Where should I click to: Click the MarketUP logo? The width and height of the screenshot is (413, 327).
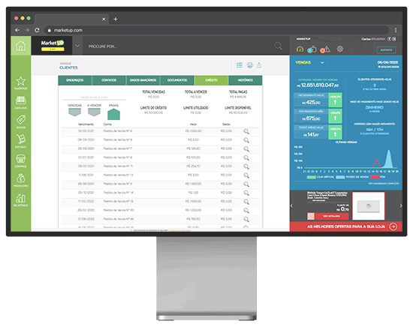point(53,45)
